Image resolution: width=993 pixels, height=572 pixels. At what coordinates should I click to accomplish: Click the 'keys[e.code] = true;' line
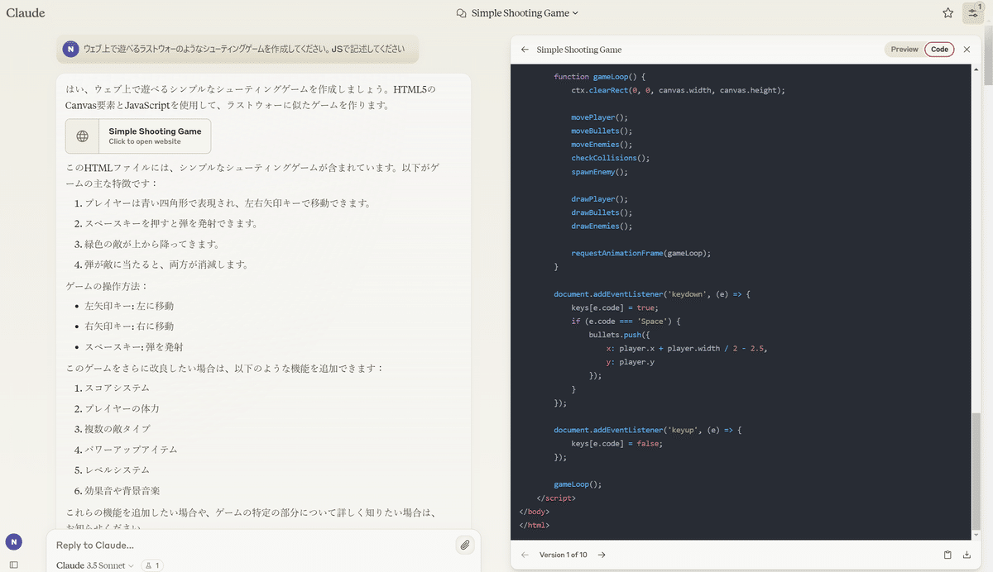point(613,307)
